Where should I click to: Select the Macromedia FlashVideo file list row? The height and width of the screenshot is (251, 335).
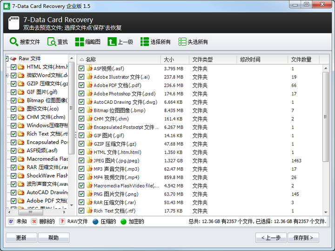tap(200, 185)
